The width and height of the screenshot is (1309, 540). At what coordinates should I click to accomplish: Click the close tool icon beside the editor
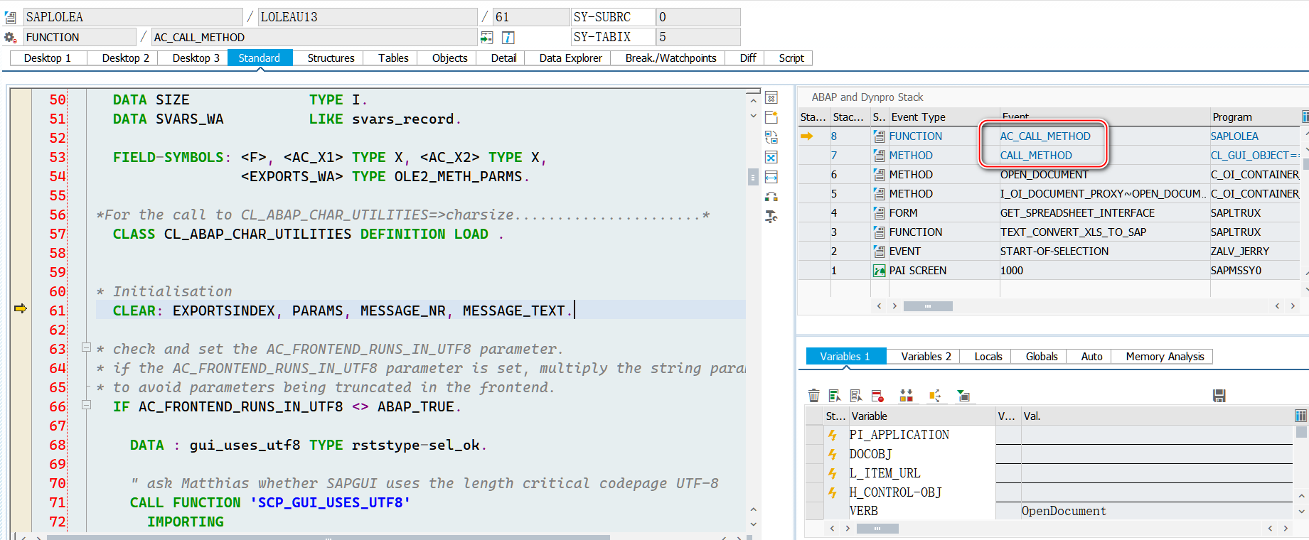771,98
